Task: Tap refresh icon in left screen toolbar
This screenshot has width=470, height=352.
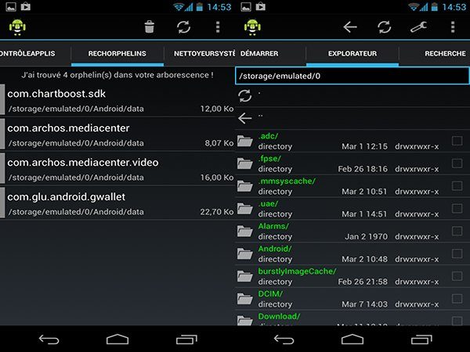Action: [x=183, y=27]
